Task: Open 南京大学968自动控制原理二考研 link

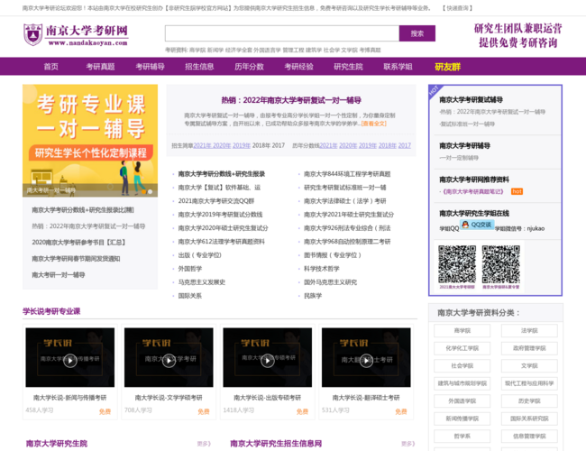Action: click(x=347, y=242)
